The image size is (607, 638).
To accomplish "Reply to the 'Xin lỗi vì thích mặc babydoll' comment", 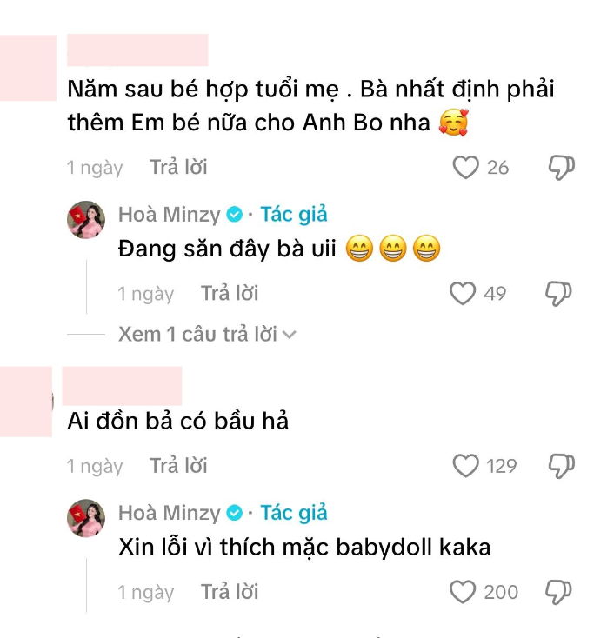I will coord(230,592).
